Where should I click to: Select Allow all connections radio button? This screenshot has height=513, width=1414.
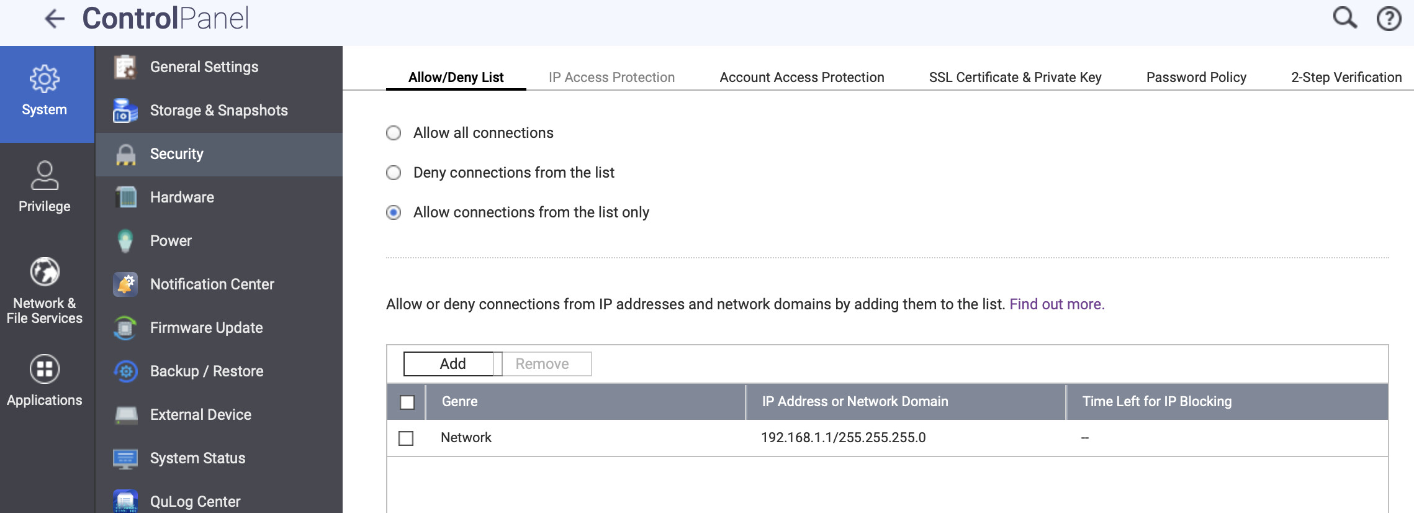tap(394, 133)
